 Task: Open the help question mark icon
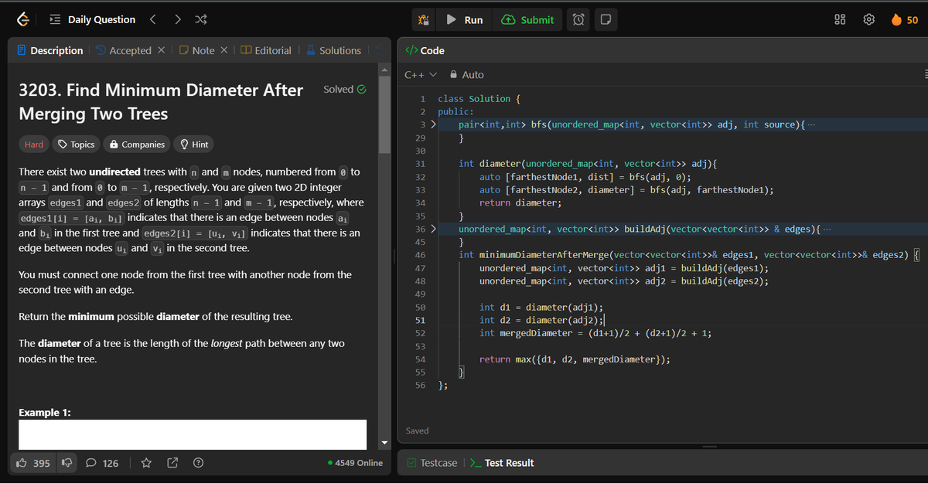click(x=198, y=463)
